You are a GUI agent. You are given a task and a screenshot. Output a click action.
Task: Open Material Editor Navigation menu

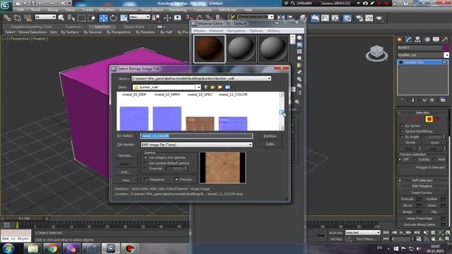(x=236, y=30)
